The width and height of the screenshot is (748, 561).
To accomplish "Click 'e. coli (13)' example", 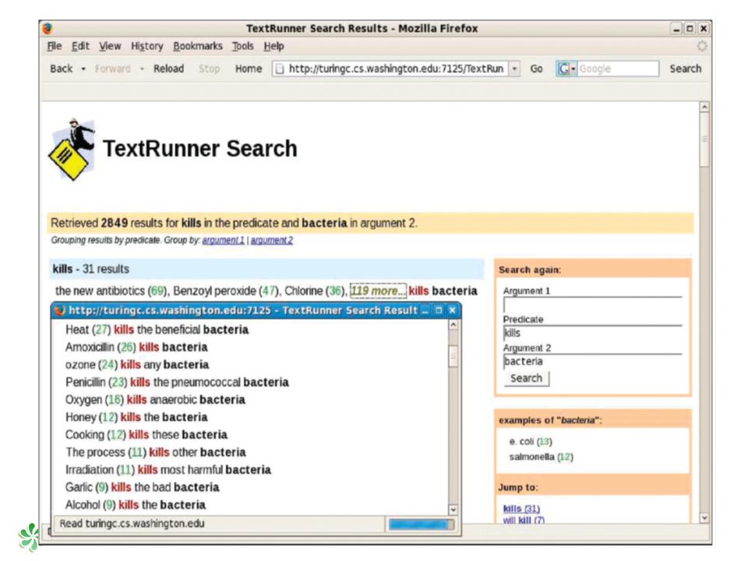I will (x=531, y=442).
